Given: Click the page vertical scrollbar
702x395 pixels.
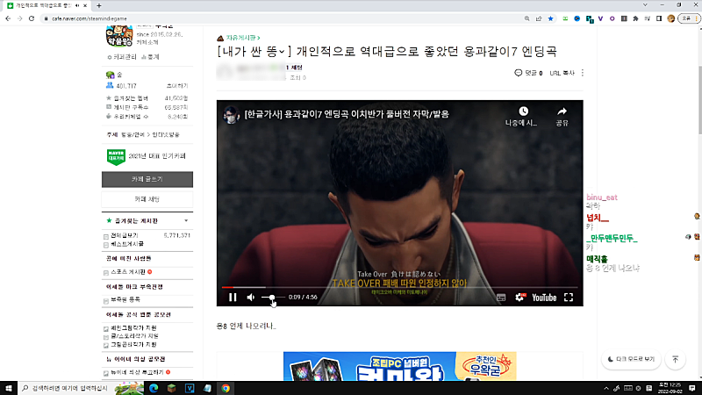Looking at the screenshot, I should point(699,99).
